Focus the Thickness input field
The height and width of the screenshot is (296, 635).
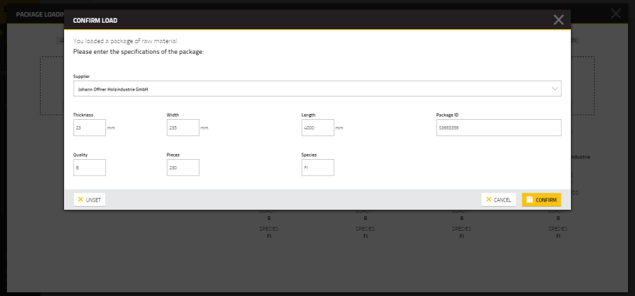pyautogui.click(x=90, y=127)
